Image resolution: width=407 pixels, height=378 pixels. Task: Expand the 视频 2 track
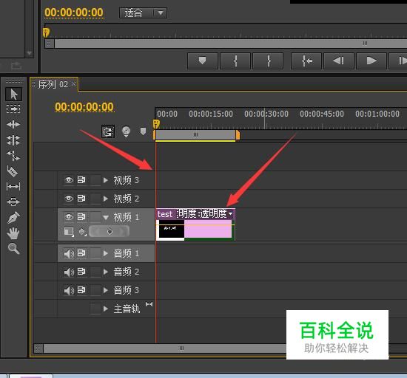pos(105,199)
